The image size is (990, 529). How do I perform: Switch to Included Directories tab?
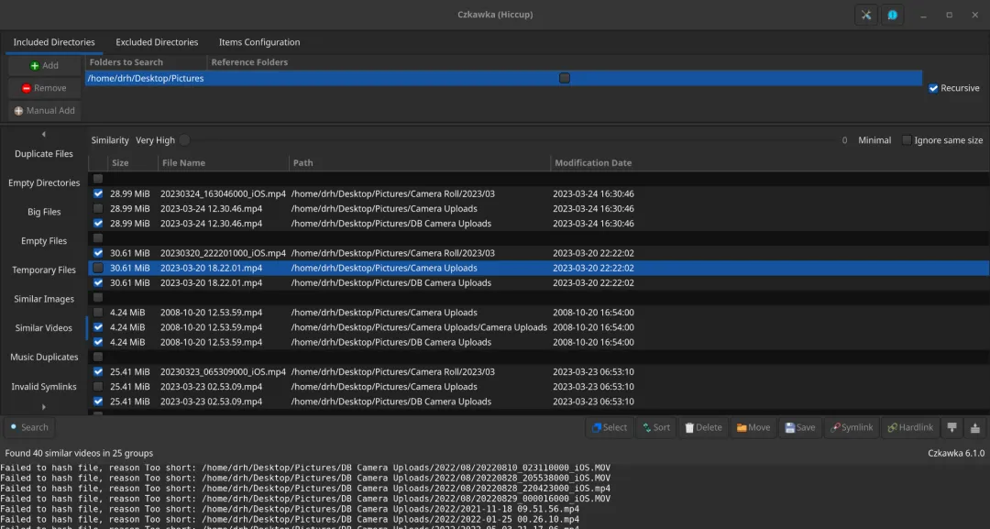(54, 42)
